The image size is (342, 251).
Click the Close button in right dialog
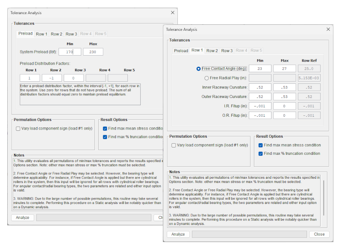319,234
